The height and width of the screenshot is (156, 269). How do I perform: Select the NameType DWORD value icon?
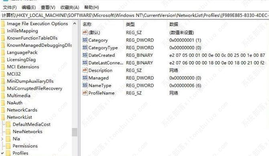85,85
